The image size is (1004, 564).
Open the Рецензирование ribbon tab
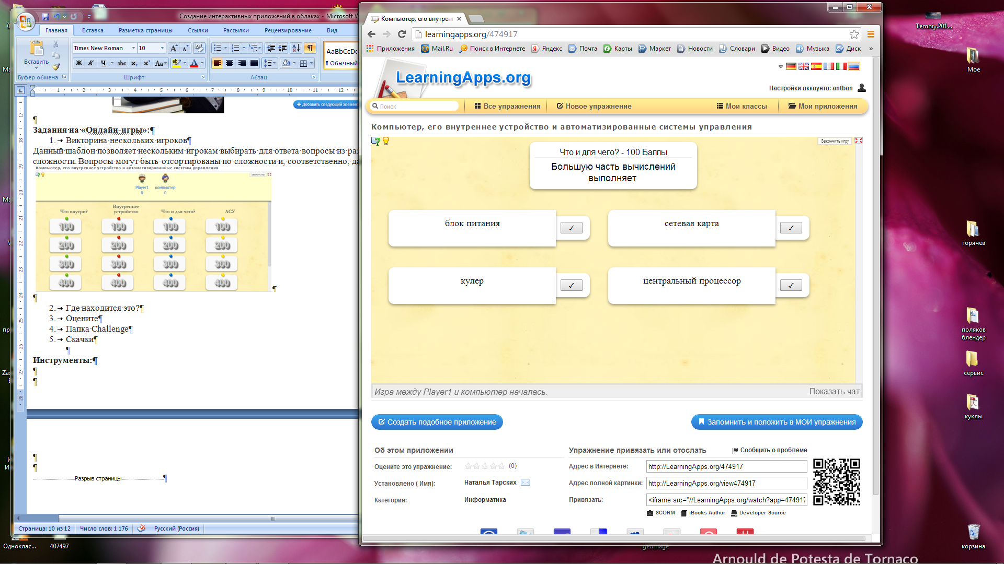288,30
